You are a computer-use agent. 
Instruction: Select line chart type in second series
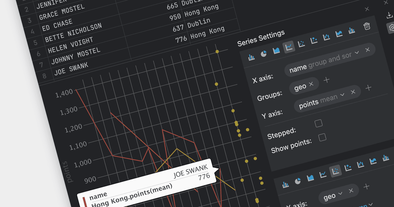tap(323, 174)
